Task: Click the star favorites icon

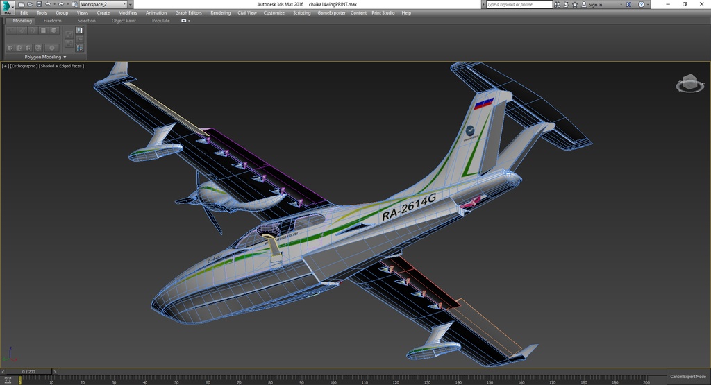Action: (x=575, y=5)
